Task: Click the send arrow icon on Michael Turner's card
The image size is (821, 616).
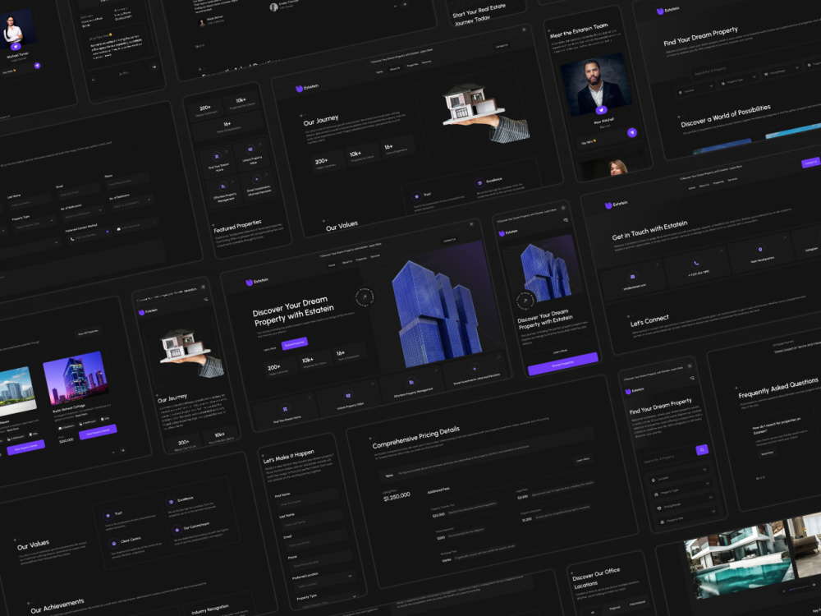Action: click(37, 66)
